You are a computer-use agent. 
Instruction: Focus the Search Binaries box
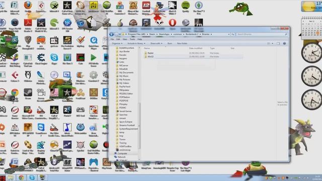pos(262,34)
